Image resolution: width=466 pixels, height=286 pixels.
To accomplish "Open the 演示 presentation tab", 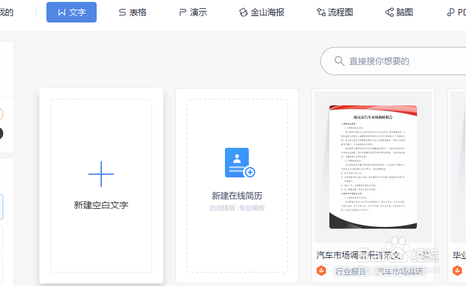I will [193, 12].
